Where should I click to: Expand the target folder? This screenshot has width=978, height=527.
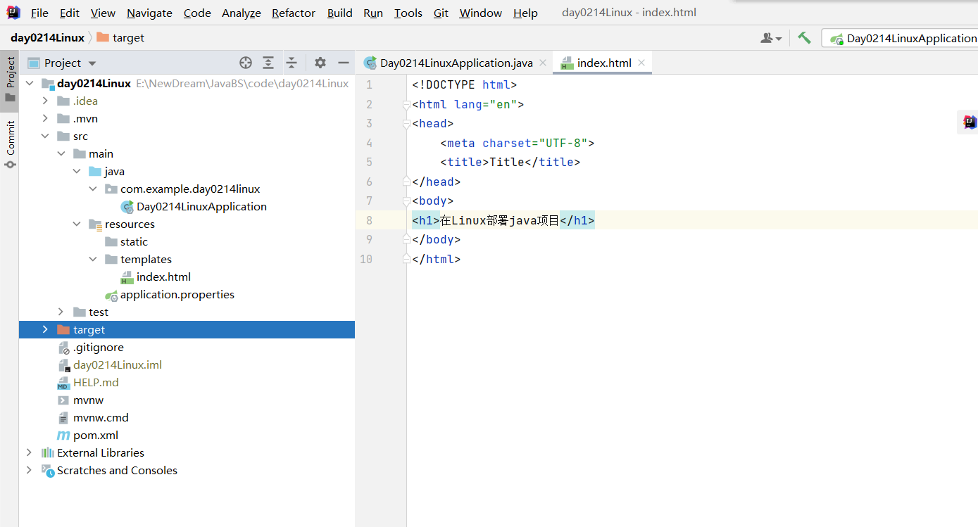[45, 329]
